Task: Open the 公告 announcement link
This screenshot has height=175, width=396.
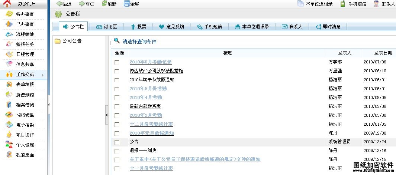Action: click(134, 142)
